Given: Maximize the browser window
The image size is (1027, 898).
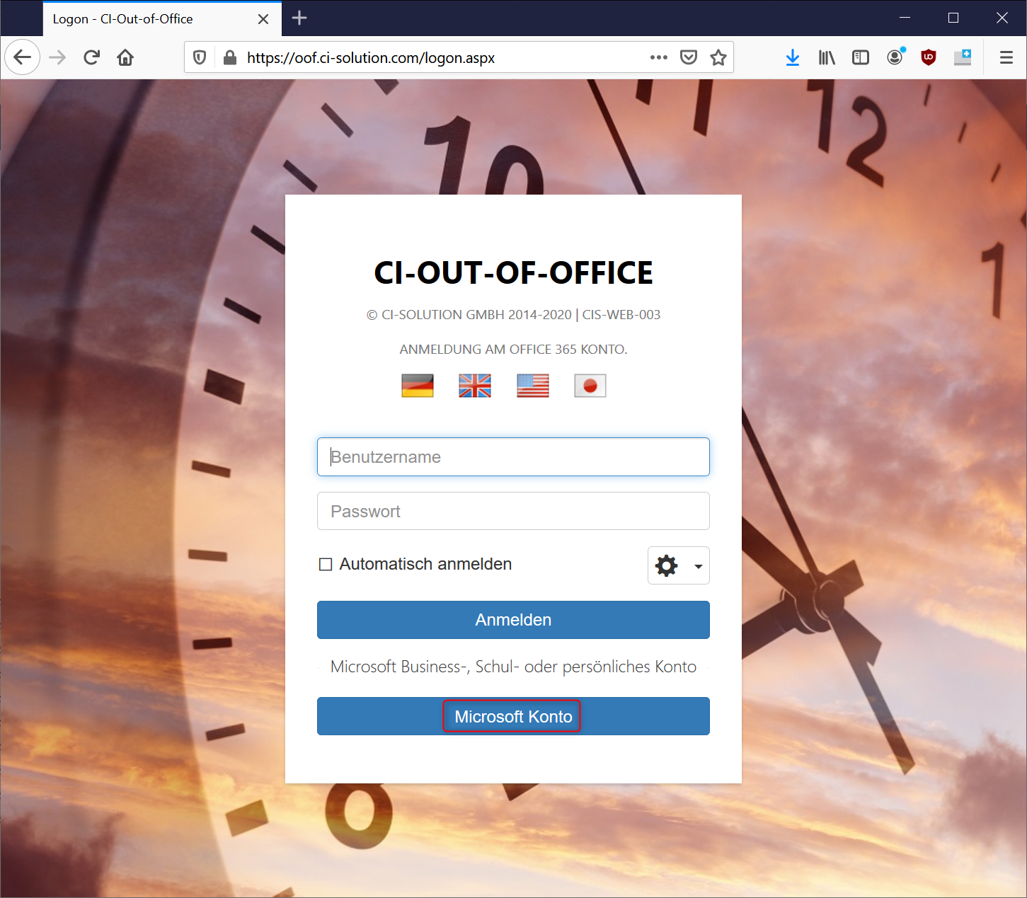Looking at the screenshot, I should 953,18.
